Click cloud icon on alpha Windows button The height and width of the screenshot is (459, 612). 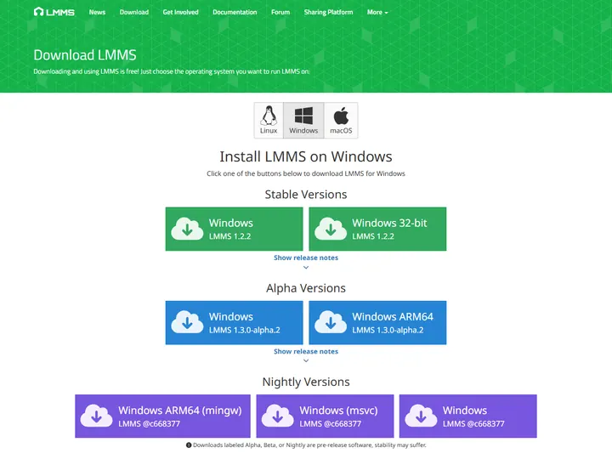coord(187,322)
